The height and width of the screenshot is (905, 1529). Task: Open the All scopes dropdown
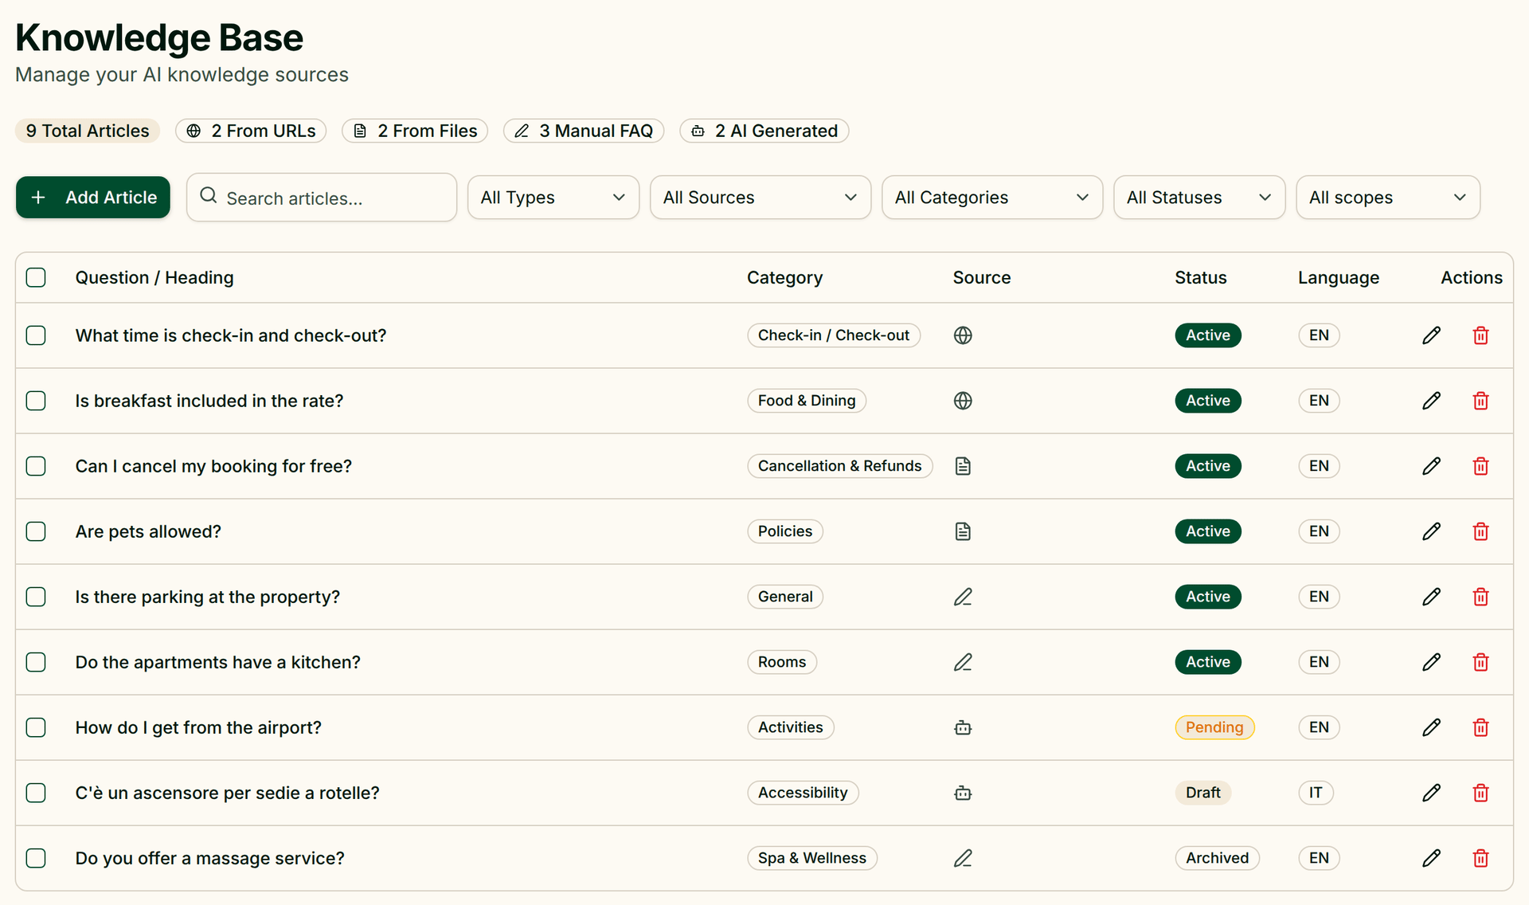(1388, 198)
